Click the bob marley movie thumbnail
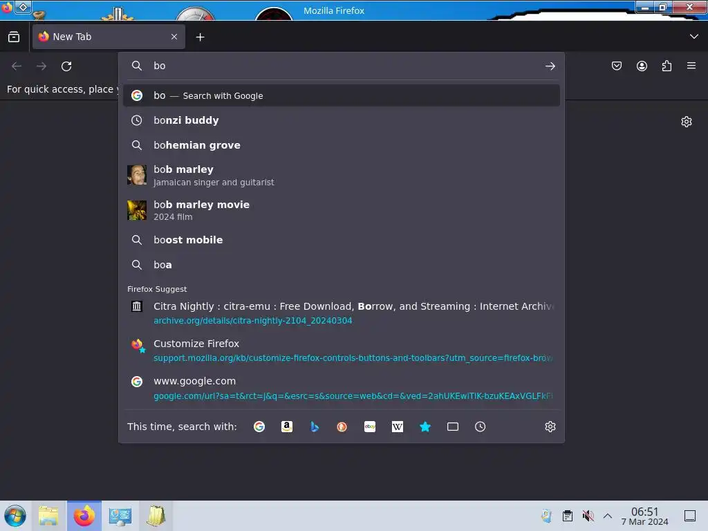The height and width of the screenshot is (531, 708). tap(137, 210)
